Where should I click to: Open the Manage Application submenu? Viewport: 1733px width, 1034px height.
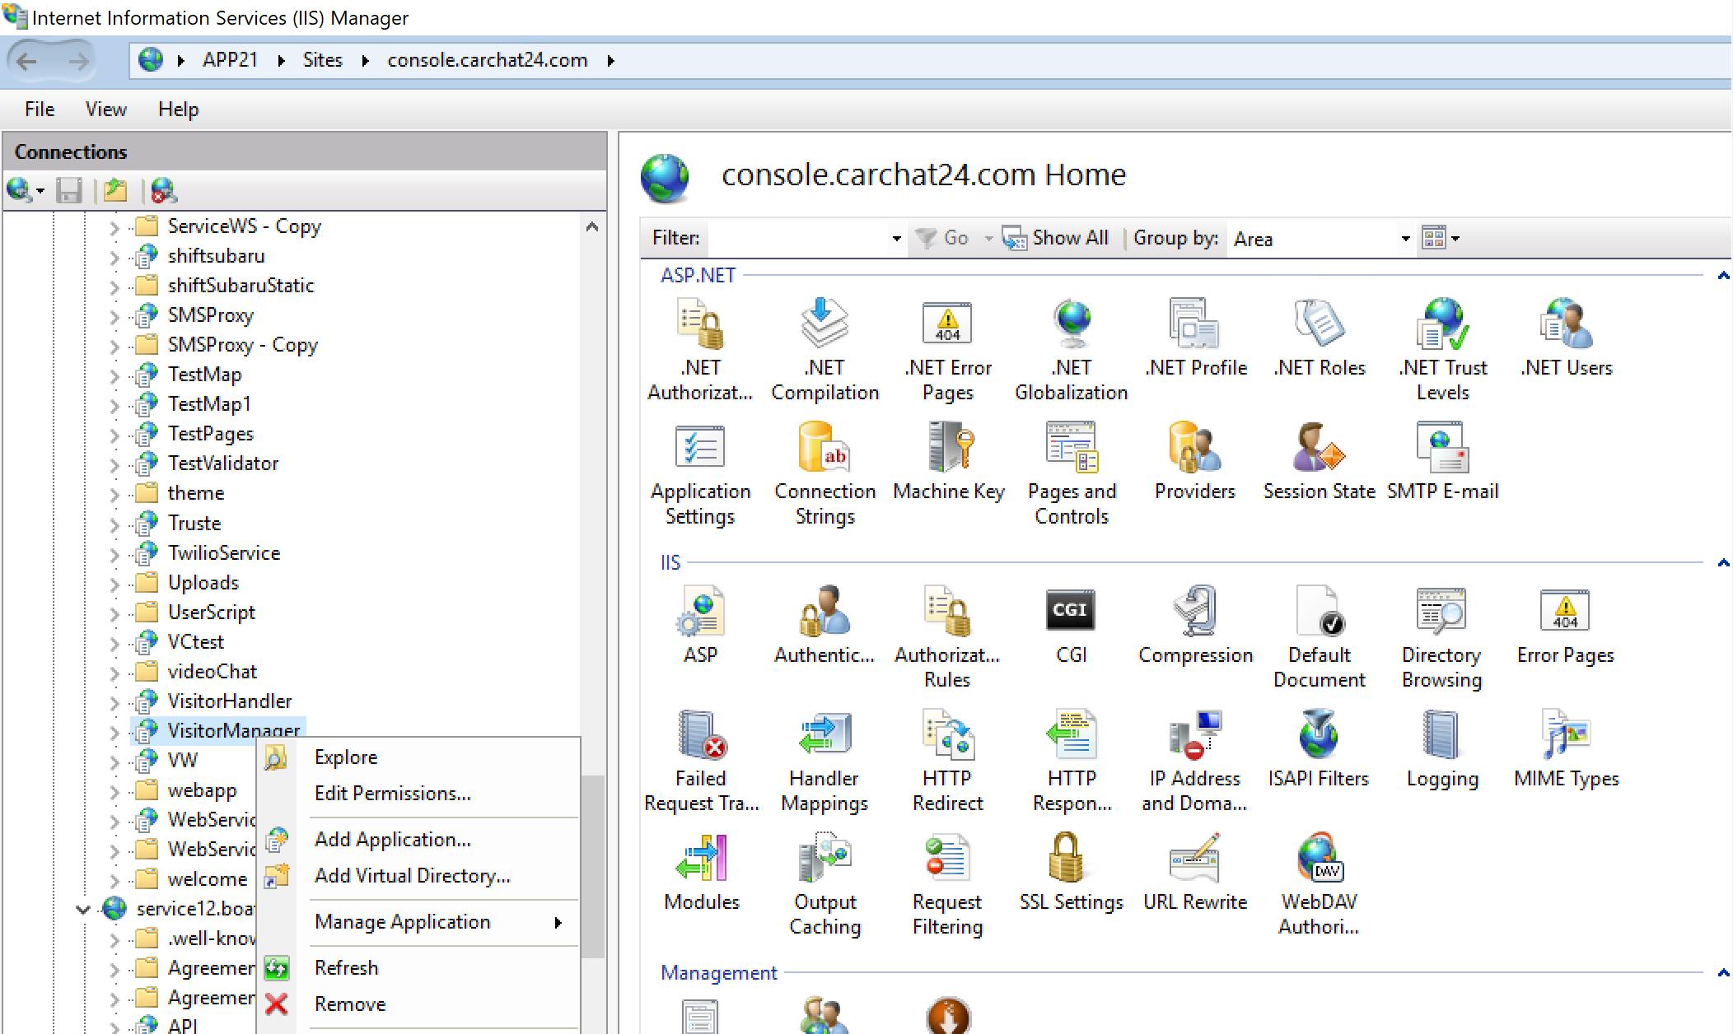402,921
